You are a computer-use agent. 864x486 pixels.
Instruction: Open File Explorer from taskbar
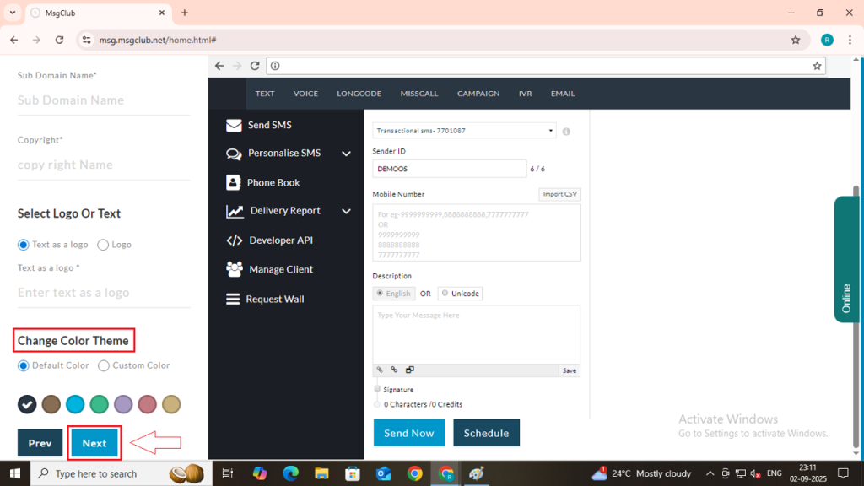(321, 473)
